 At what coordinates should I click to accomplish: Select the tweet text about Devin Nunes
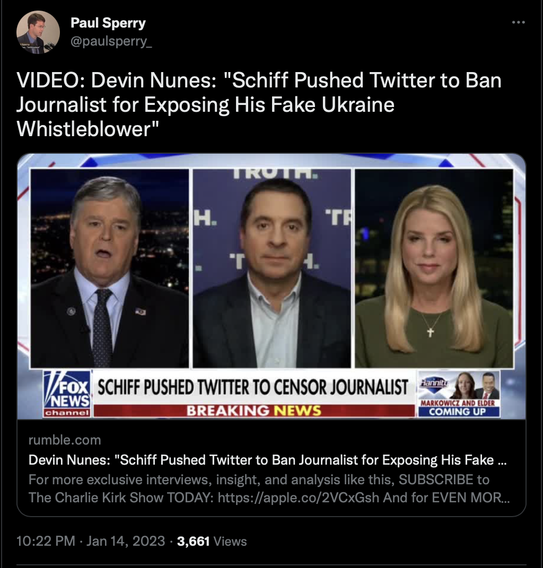click(x=259, y=104)
